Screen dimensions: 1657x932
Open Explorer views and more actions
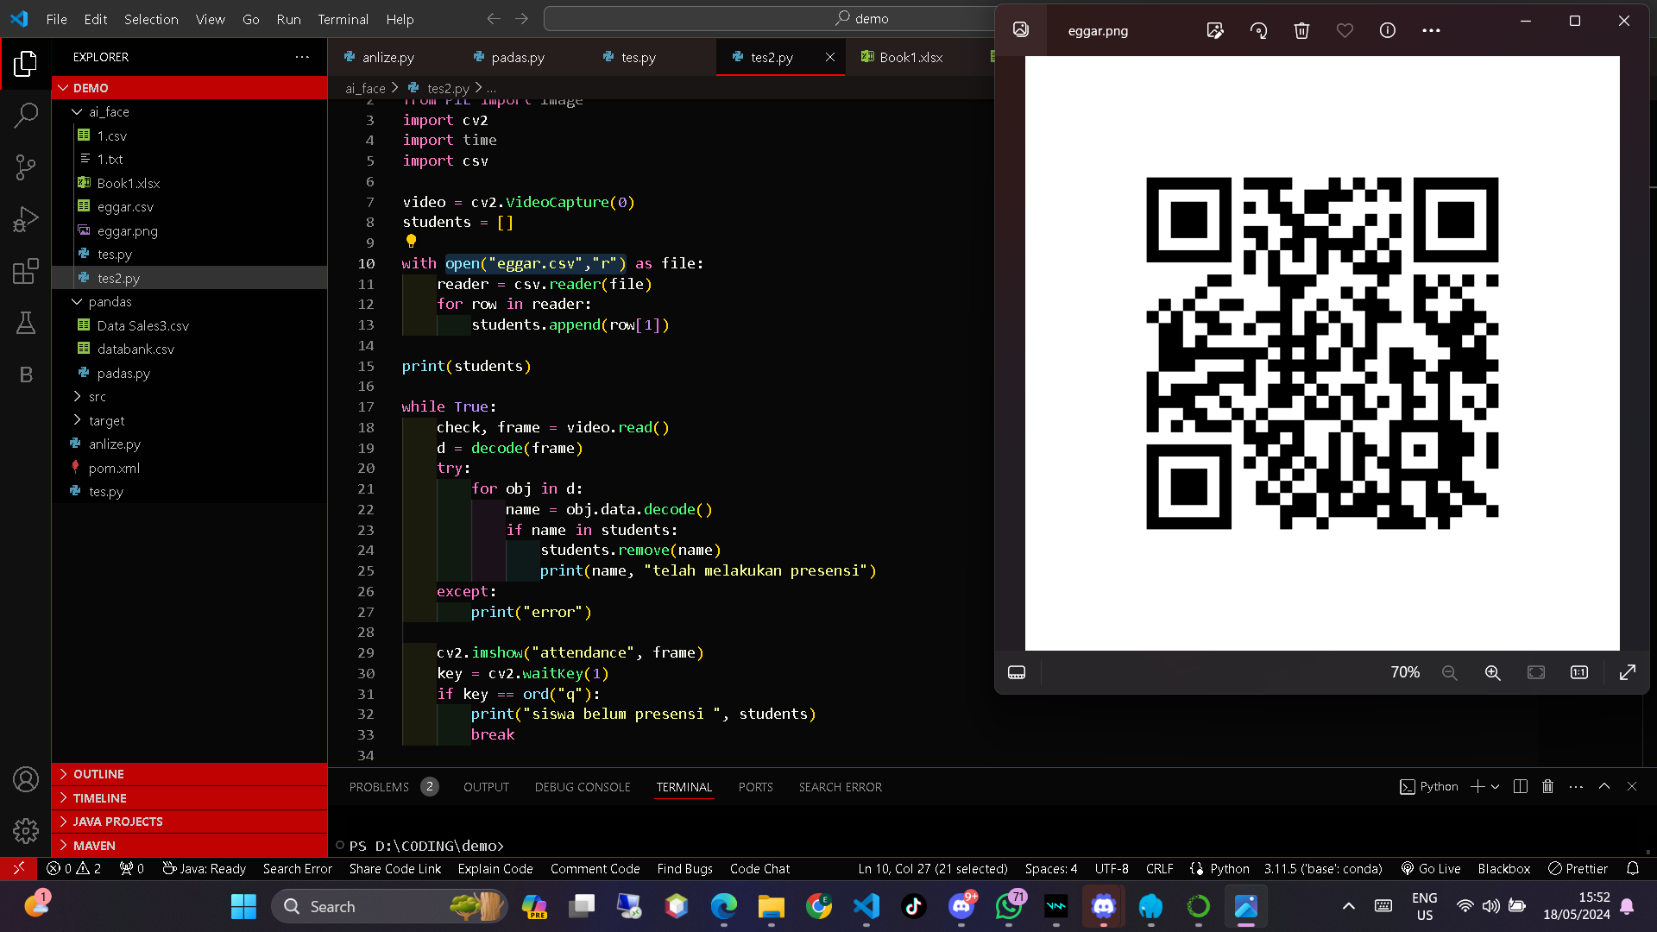(x=302, y=57)
